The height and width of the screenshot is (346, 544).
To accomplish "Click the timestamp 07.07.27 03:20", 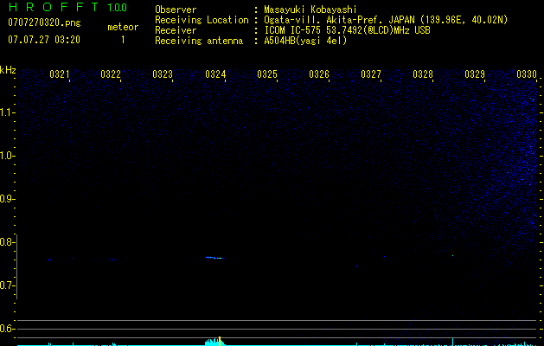I will (44, 40).
